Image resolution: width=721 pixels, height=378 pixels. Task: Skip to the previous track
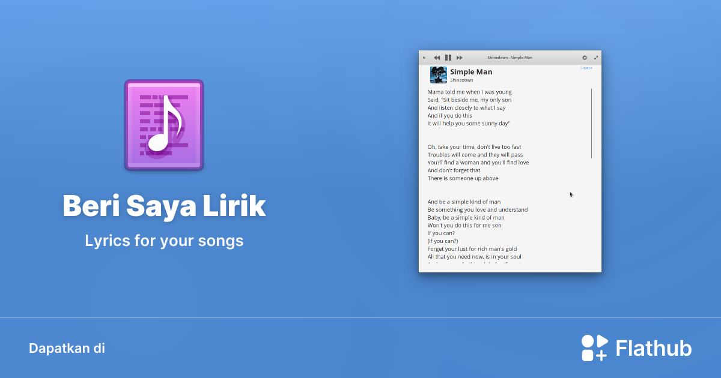[437, 58]
